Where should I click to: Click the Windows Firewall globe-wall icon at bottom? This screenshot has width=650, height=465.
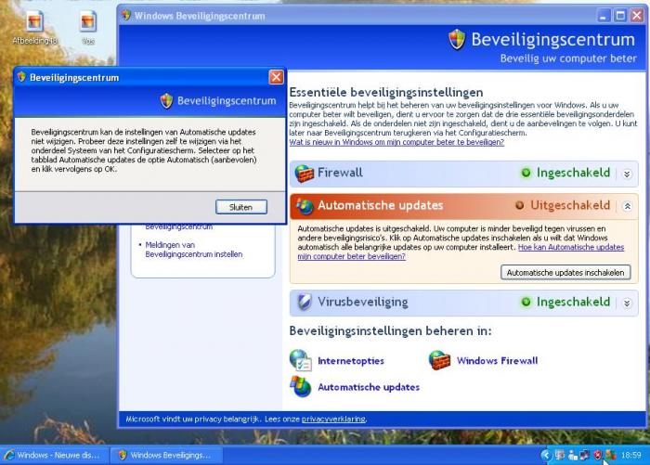tap(439, 360)
